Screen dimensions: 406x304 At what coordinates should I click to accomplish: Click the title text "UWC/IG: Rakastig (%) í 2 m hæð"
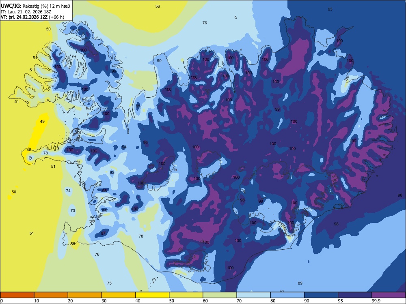click(x=35, y=6)
